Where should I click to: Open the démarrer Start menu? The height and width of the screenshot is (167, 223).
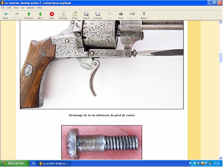pos(14,163)
